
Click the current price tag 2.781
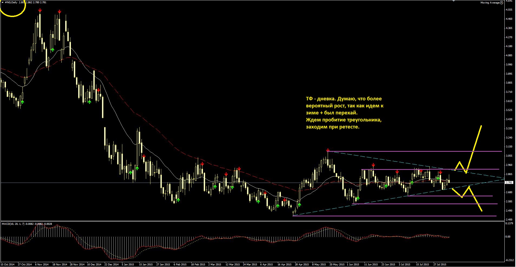509,183
